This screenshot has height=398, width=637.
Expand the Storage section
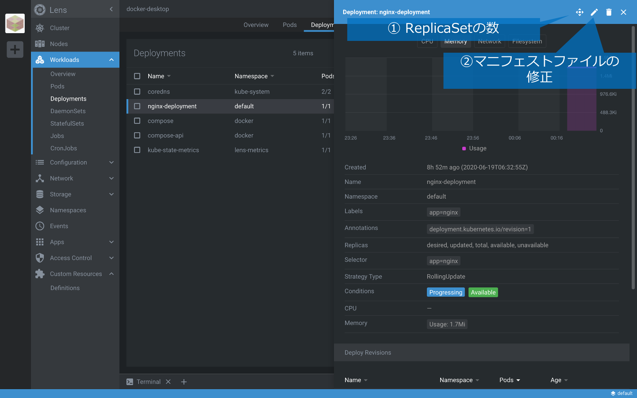pyautogui.click(x=111, y=194)
